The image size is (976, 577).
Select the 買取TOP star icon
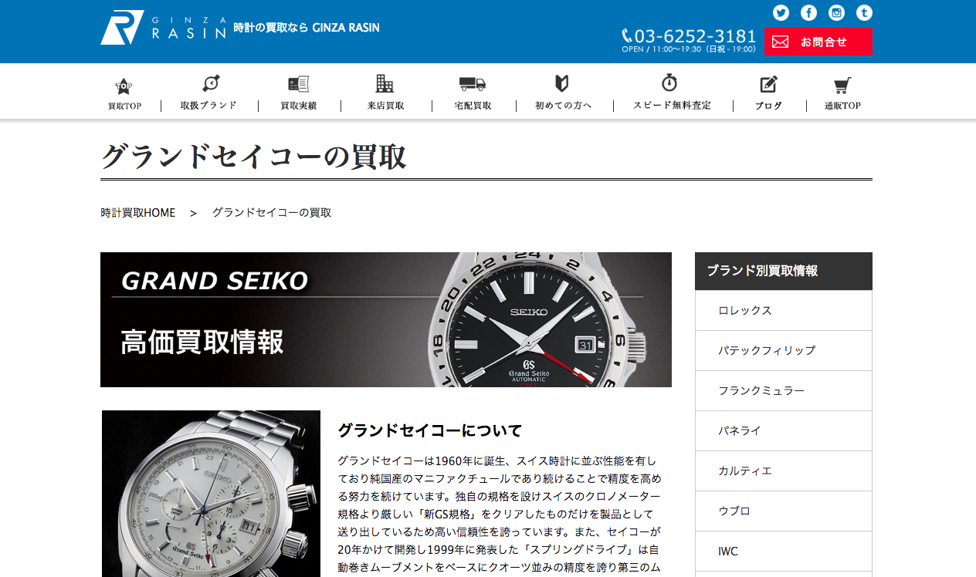tap(124, 86)
